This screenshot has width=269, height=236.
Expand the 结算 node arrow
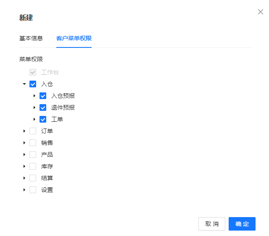click(x=24, y=178)
